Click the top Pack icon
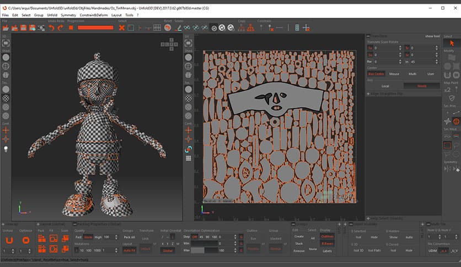461x267 pixels. (x=42, y=238)
